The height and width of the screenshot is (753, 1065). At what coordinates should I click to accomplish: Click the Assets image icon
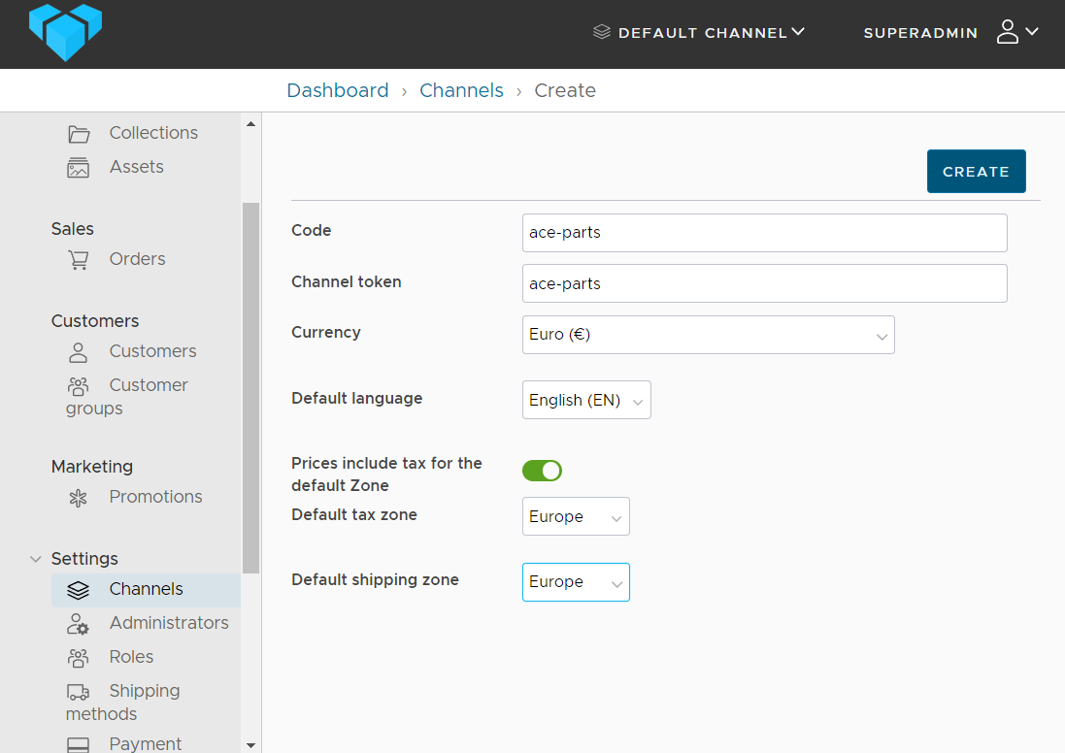(79, 168)
